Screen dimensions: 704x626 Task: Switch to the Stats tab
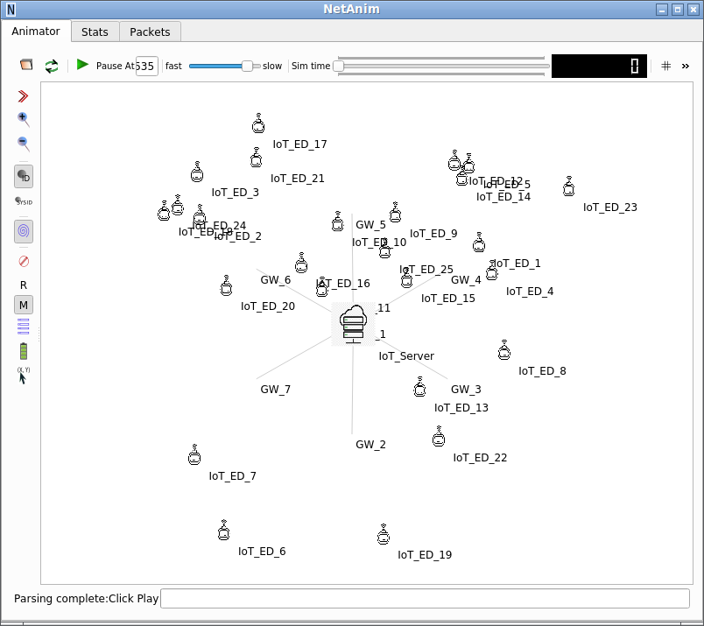(95, 32)
